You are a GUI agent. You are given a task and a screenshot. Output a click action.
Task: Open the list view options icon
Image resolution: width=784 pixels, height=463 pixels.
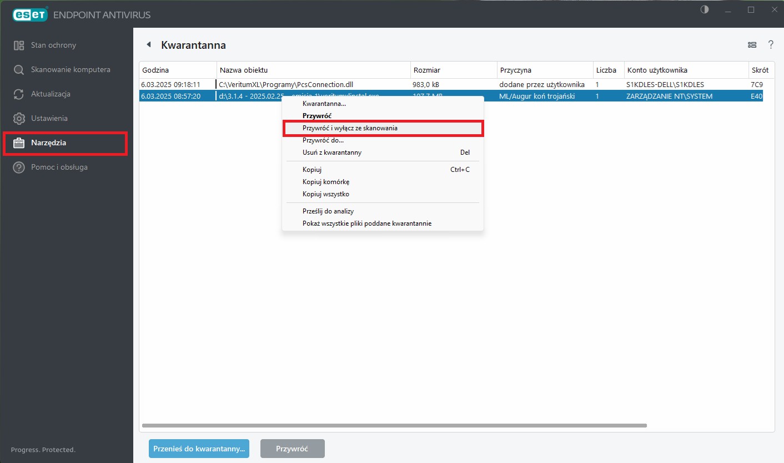point(752,45)
